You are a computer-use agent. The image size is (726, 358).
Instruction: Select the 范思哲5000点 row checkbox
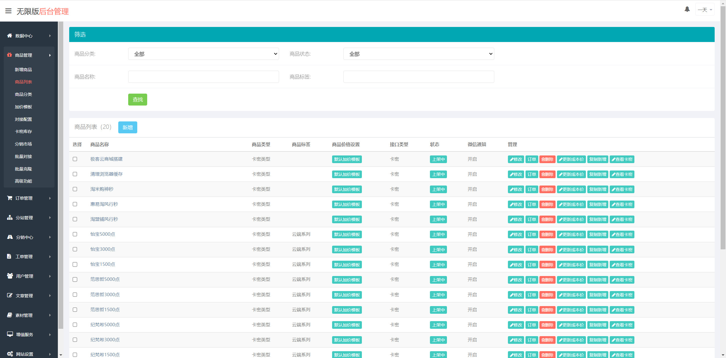(75, 279)
